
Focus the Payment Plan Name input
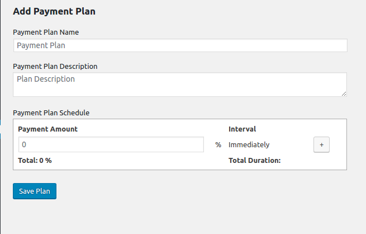(180, 45)
